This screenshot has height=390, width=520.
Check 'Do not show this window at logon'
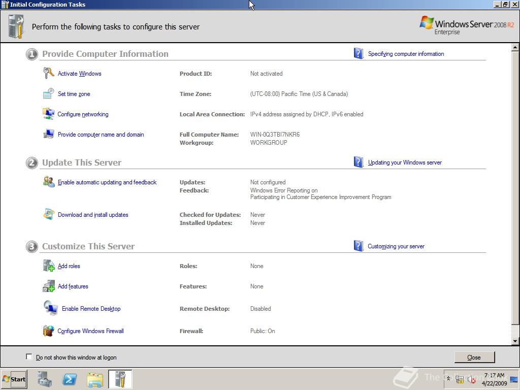click(29, 357)
